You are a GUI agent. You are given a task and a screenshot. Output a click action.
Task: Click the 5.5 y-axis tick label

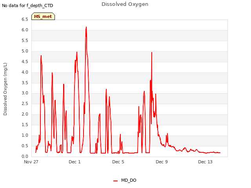(x=25, y=41)
